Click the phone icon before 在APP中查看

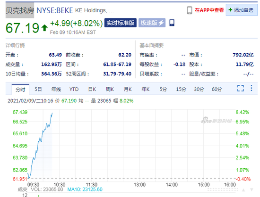[x=190, y=10]
